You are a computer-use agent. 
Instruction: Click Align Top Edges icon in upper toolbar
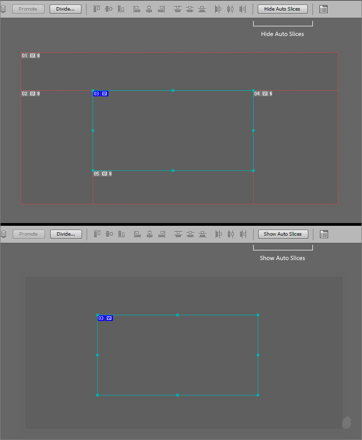97,9
